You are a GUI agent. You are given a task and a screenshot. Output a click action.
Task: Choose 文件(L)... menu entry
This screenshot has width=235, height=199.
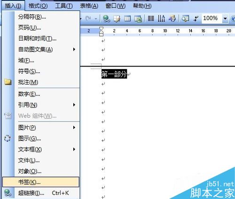(41, 161)
